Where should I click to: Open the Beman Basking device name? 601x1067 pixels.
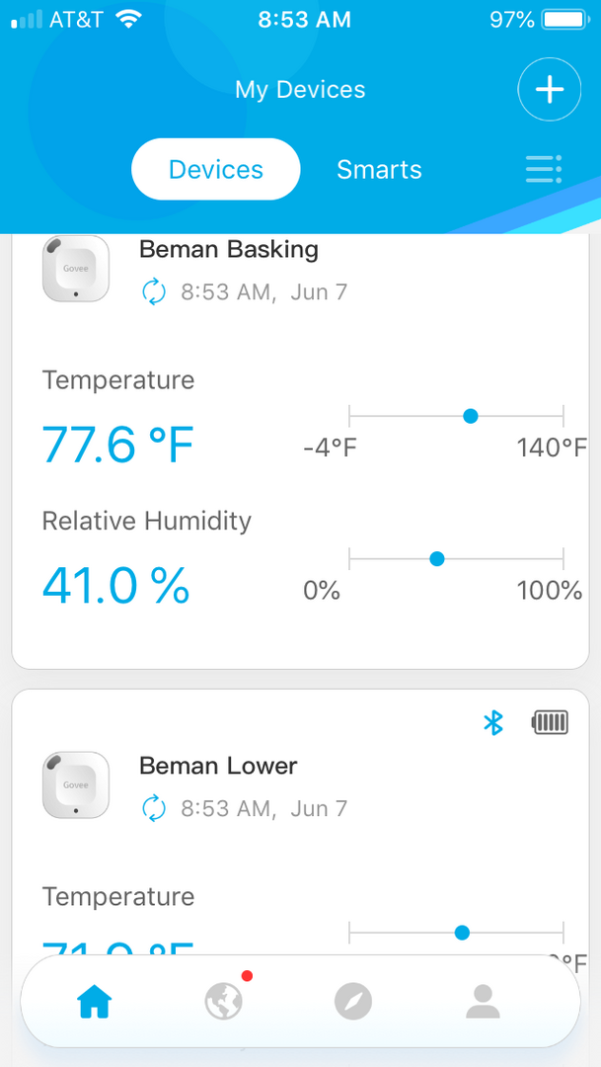(x=229, y=249)
